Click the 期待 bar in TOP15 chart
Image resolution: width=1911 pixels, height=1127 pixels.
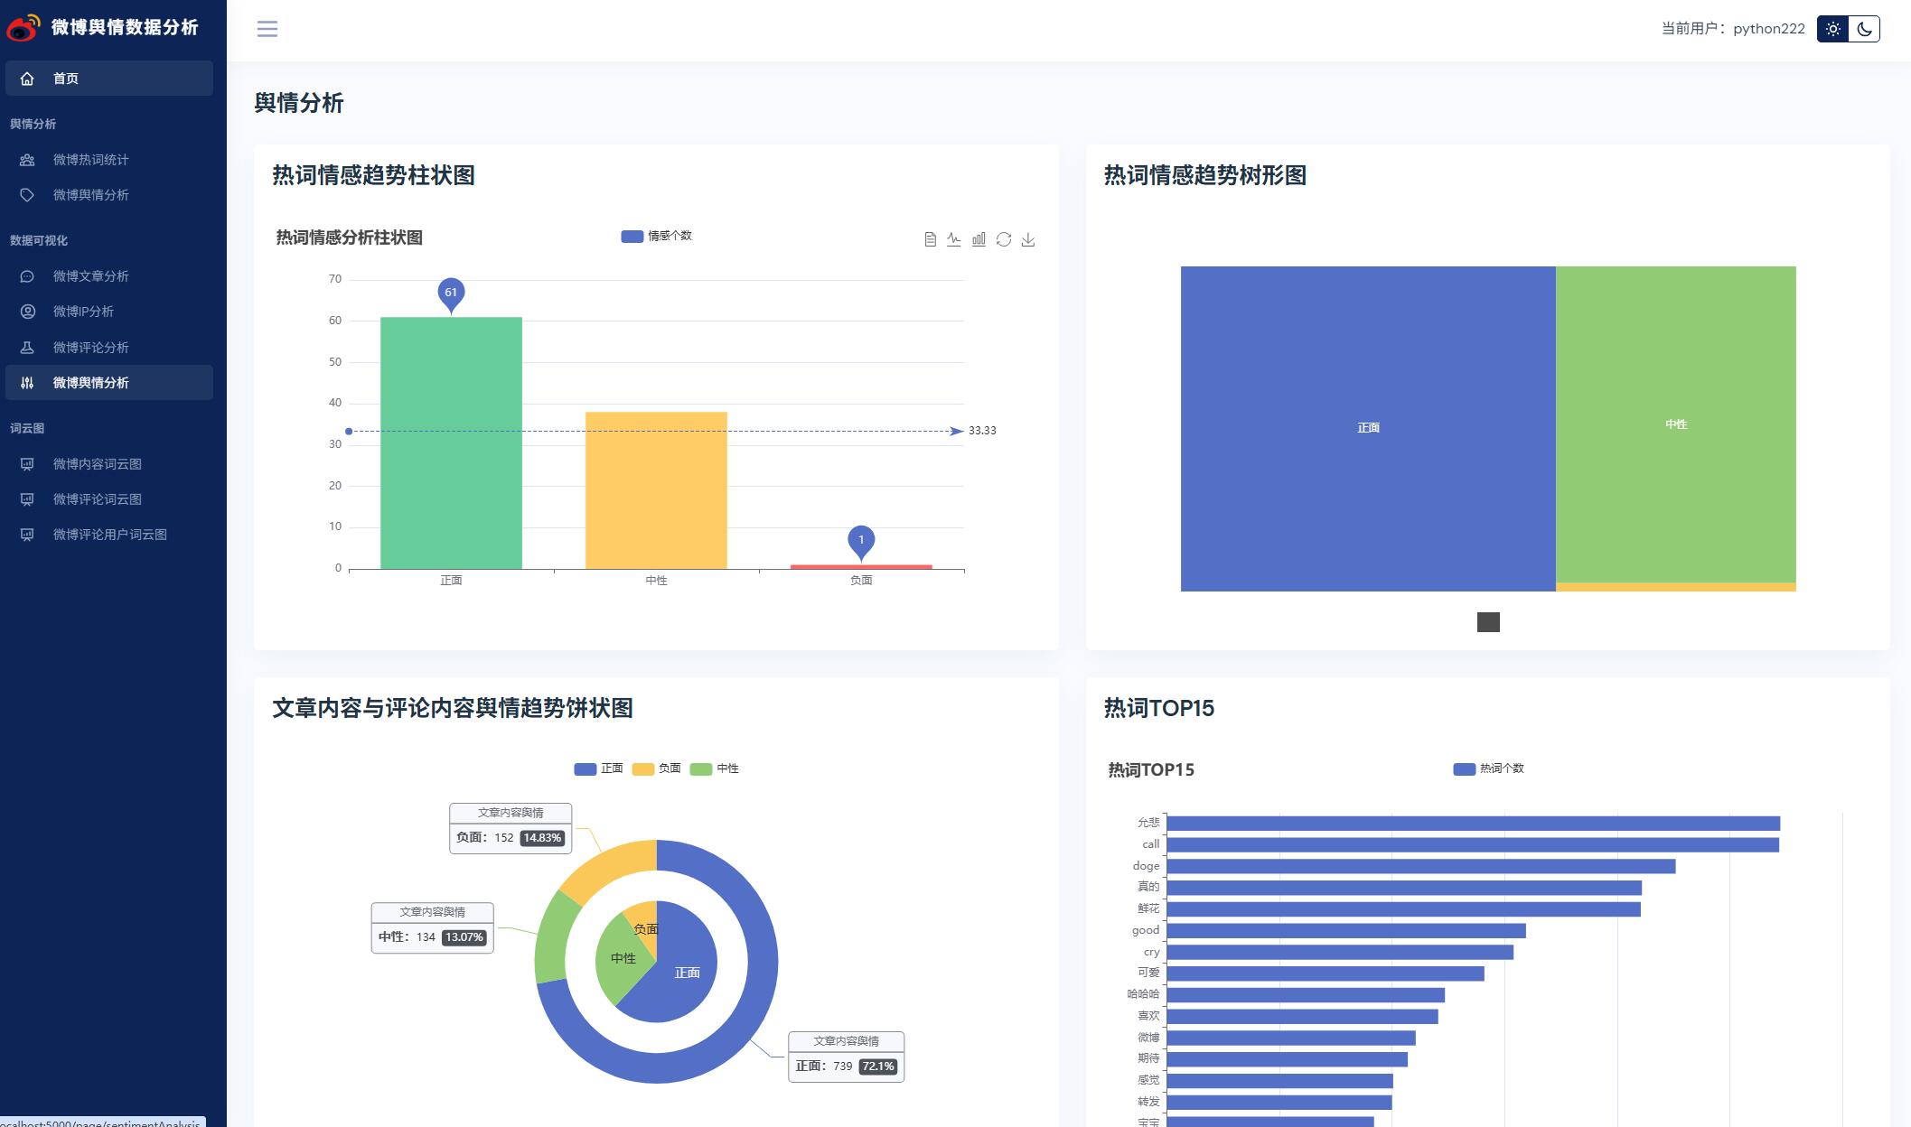pyautogui.click(x=1287, y=1059)
